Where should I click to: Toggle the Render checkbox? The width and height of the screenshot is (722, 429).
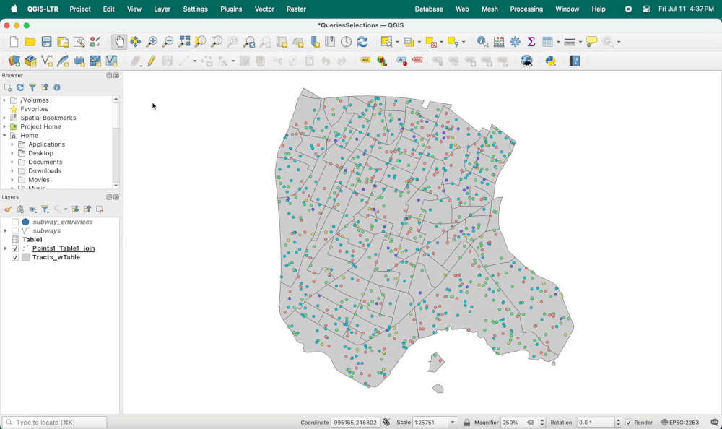point(629,422)
